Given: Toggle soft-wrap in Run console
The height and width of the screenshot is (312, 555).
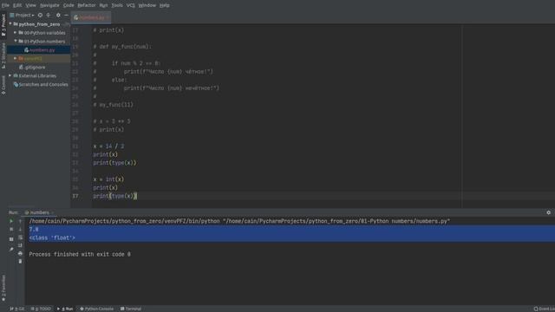Looking at the screenshot, I should pos(20,237).
